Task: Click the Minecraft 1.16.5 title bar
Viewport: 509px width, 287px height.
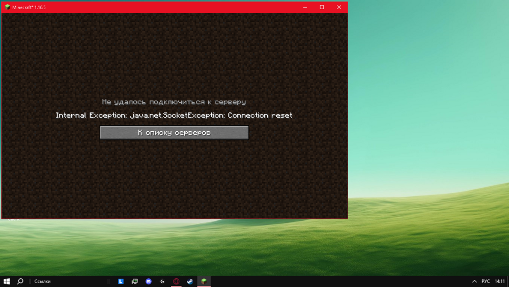Action: pyautogui.click(x=153, y=7)
